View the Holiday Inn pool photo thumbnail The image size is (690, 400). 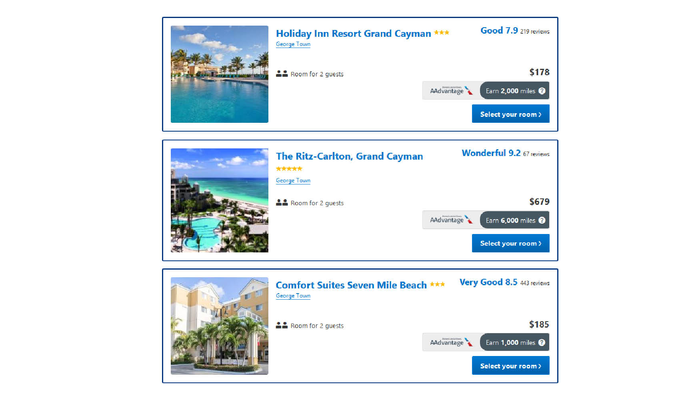tap(220, 74)
